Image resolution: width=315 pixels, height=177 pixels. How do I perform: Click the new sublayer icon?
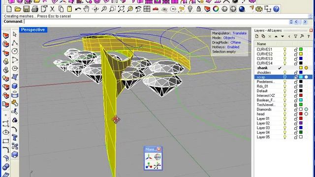pyautogui.click(x=263, y=36)
